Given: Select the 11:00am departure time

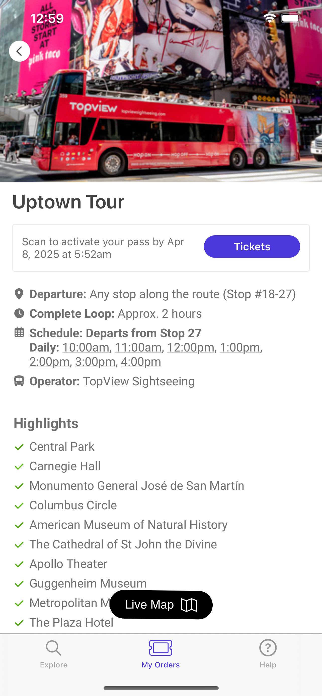Looking at the screenshot, I should [x=138, y=347].
